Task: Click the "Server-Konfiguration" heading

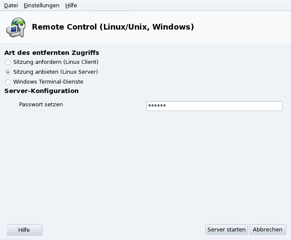Action: (42, 91)
